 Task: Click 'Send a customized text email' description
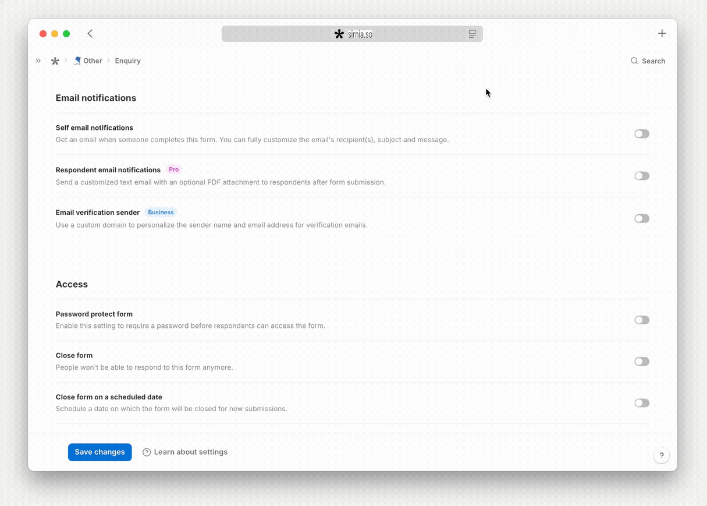point(221,182)
